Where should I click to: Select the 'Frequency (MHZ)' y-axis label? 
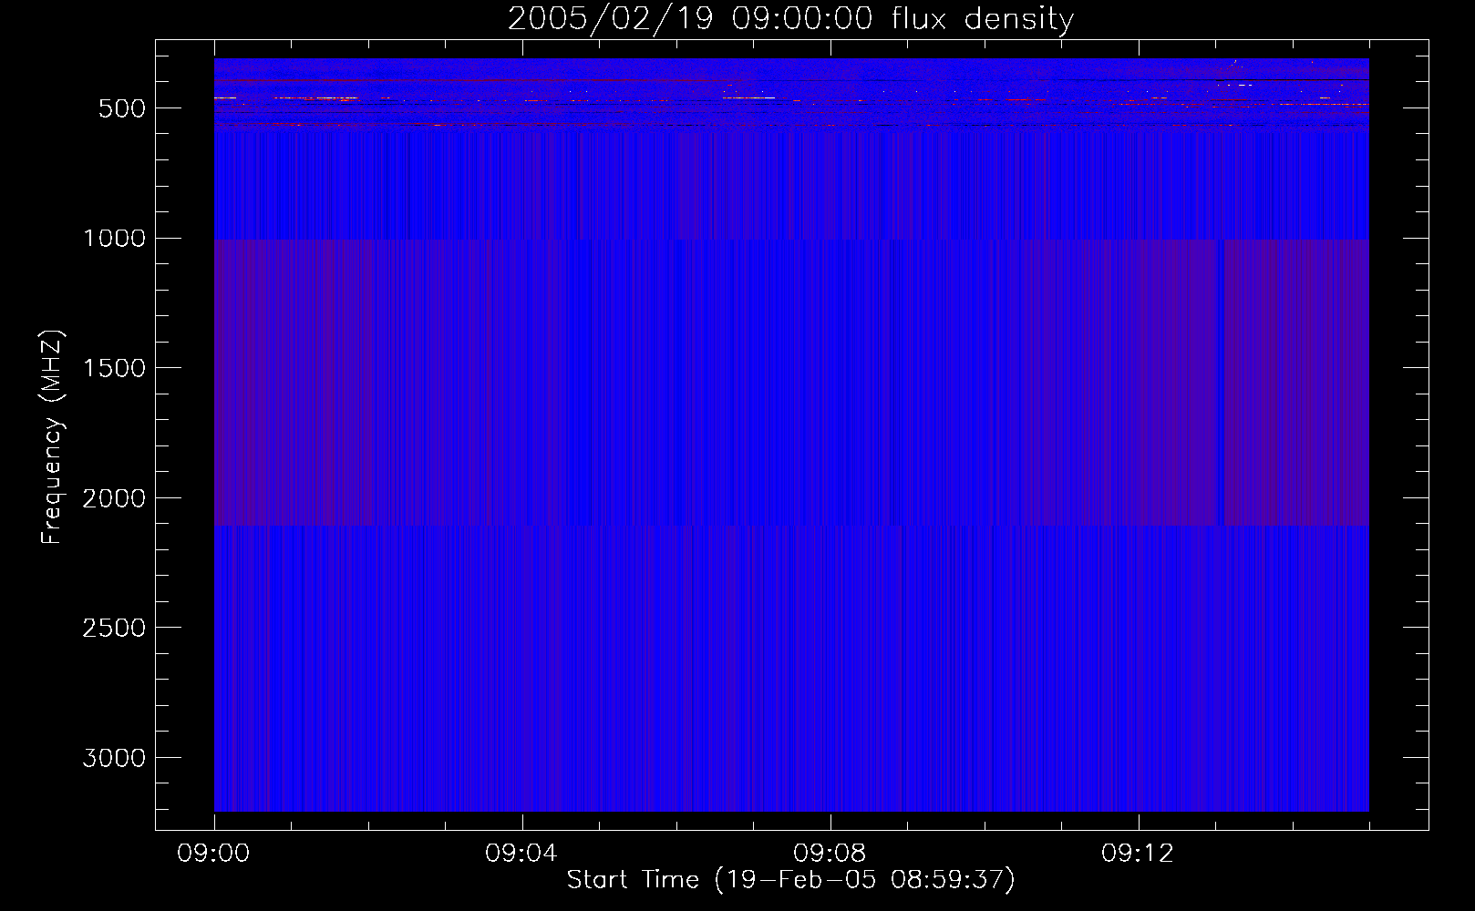tap(53, 437)
